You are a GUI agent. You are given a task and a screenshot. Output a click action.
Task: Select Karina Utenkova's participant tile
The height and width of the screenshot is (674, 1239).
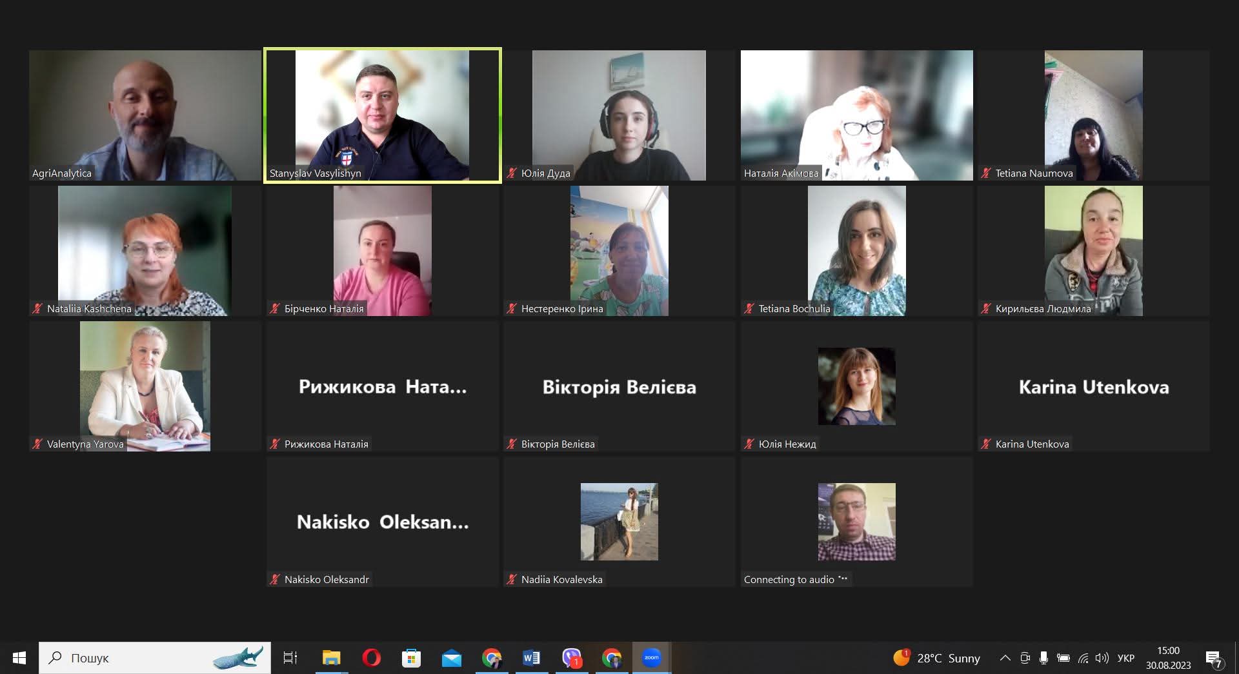[1093, 386]
